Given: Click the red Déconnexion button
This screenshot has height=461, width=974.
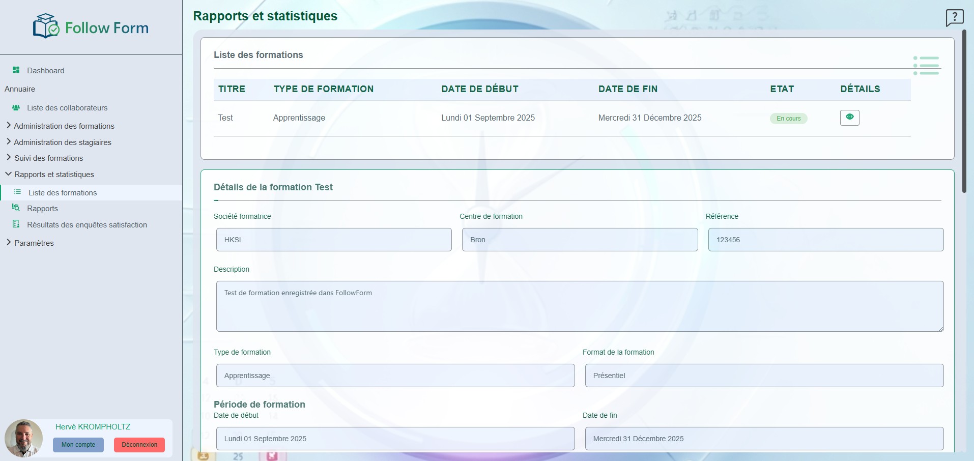Looking at the screenshot, I should click(x=139, y=445).
